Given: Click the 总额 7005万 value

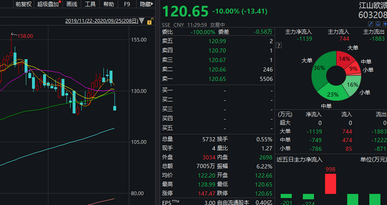Looking at the screenshot, I should click(x=206, y=166).
